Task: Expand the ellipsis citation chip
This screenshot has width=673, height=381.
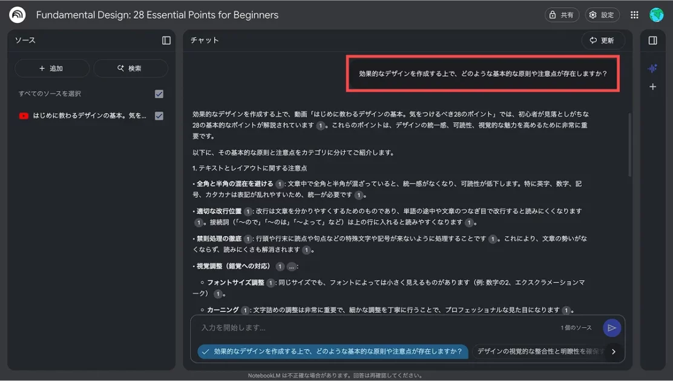Action: pyautogui.click(x=292, y=267)
